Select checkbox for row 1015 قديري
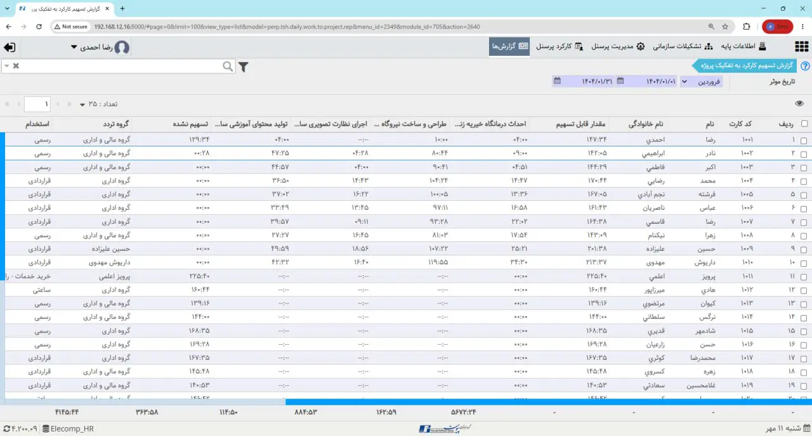Screen dimensions: 812x436 coord(804,331)
